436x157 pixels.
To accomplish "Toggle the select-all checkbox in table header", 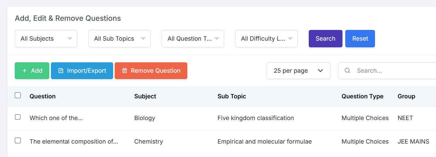I will [x=18, y=95].
